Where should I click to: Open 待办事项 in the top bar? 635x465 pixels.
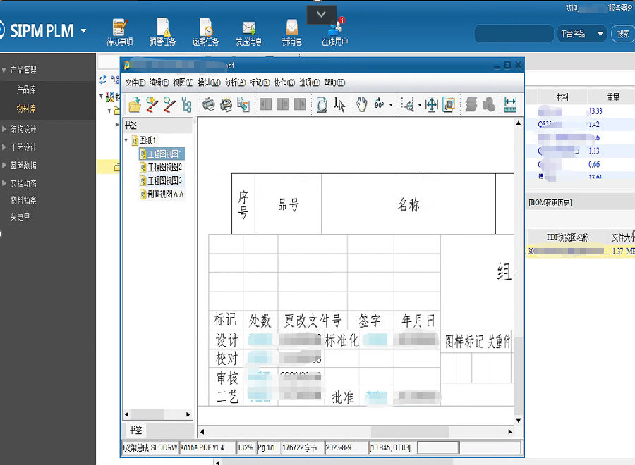[119, 32]
